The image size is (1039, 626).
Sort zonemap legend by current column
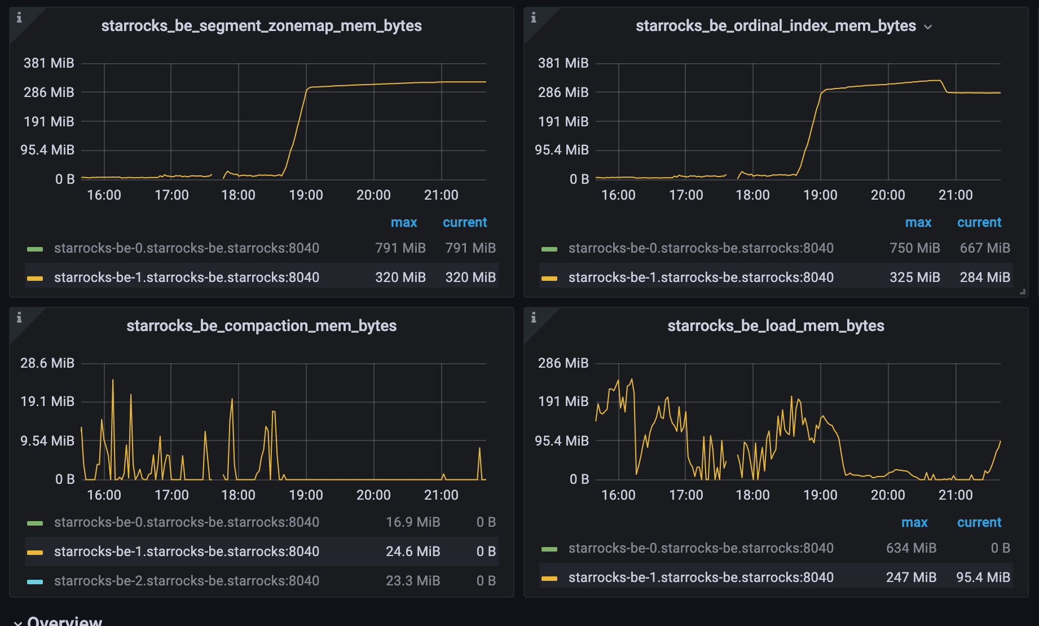click(x=465, y=222)
